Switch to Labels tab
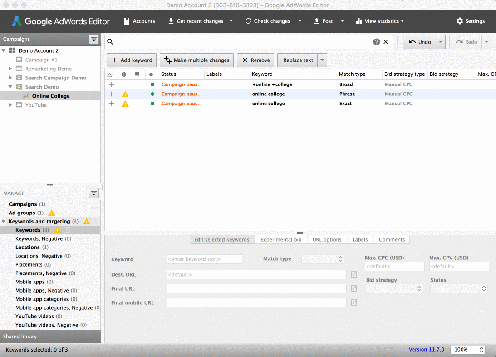Screen dimensions: 496x357 point(360,239)
